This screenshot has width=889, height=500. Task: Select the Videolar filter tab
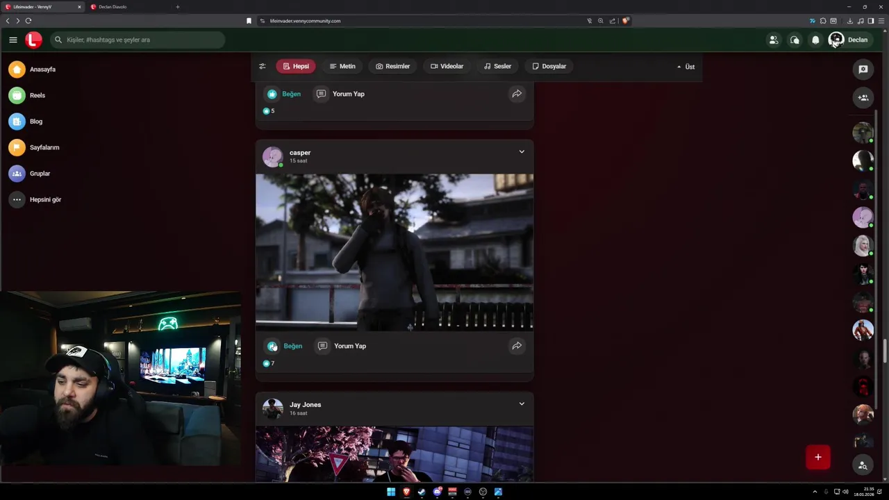[x=447, y=66]
